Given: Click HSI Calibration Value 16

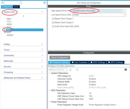Looking at the screenshot, I should pyautogui.click(x=90, y=93).
